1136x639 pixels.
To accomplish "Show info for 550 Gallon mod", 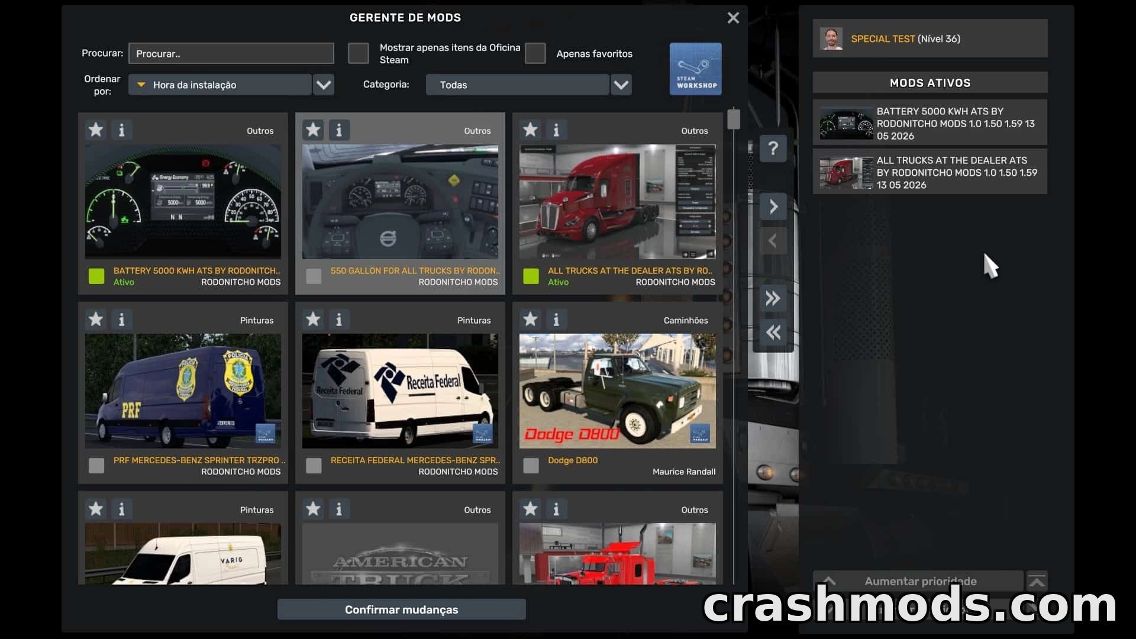I will [339, 130].
